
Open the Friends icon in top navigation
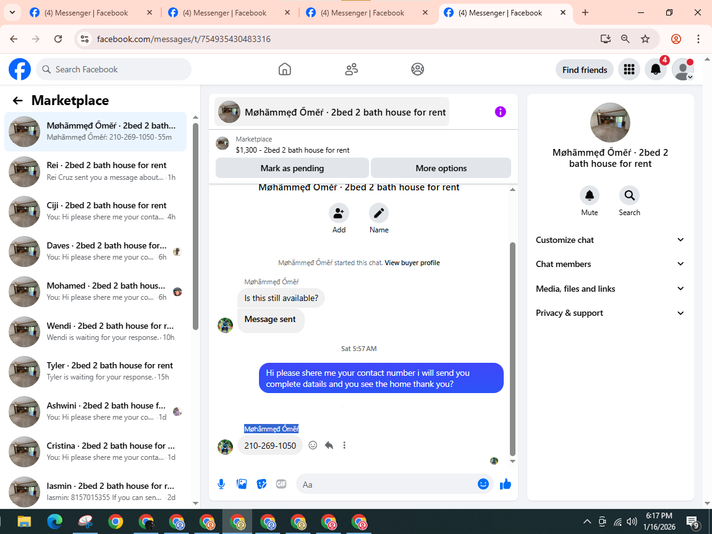352,69
